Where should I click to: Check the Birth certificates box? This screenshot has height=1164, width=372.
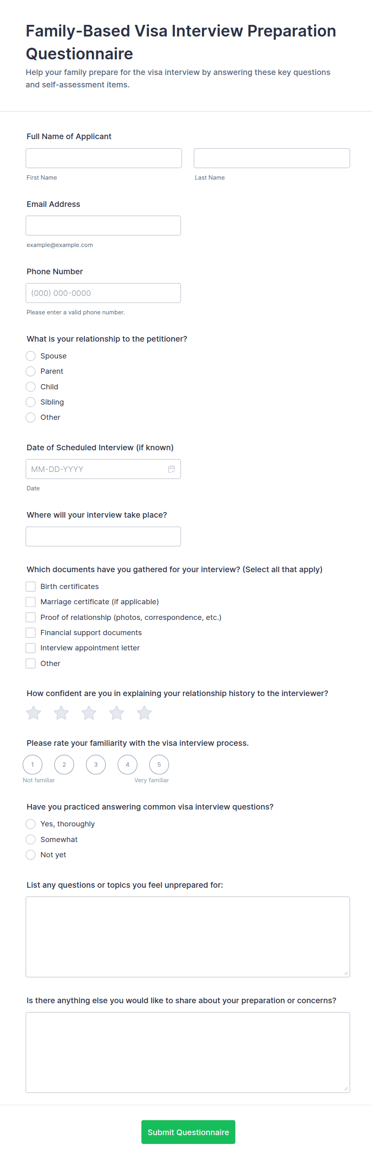(31, 587)
